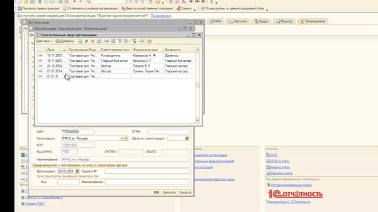The width and height of the screenshot is (378, 212).
Task: Select the Руководитель cell
Action: click(116, 55)
